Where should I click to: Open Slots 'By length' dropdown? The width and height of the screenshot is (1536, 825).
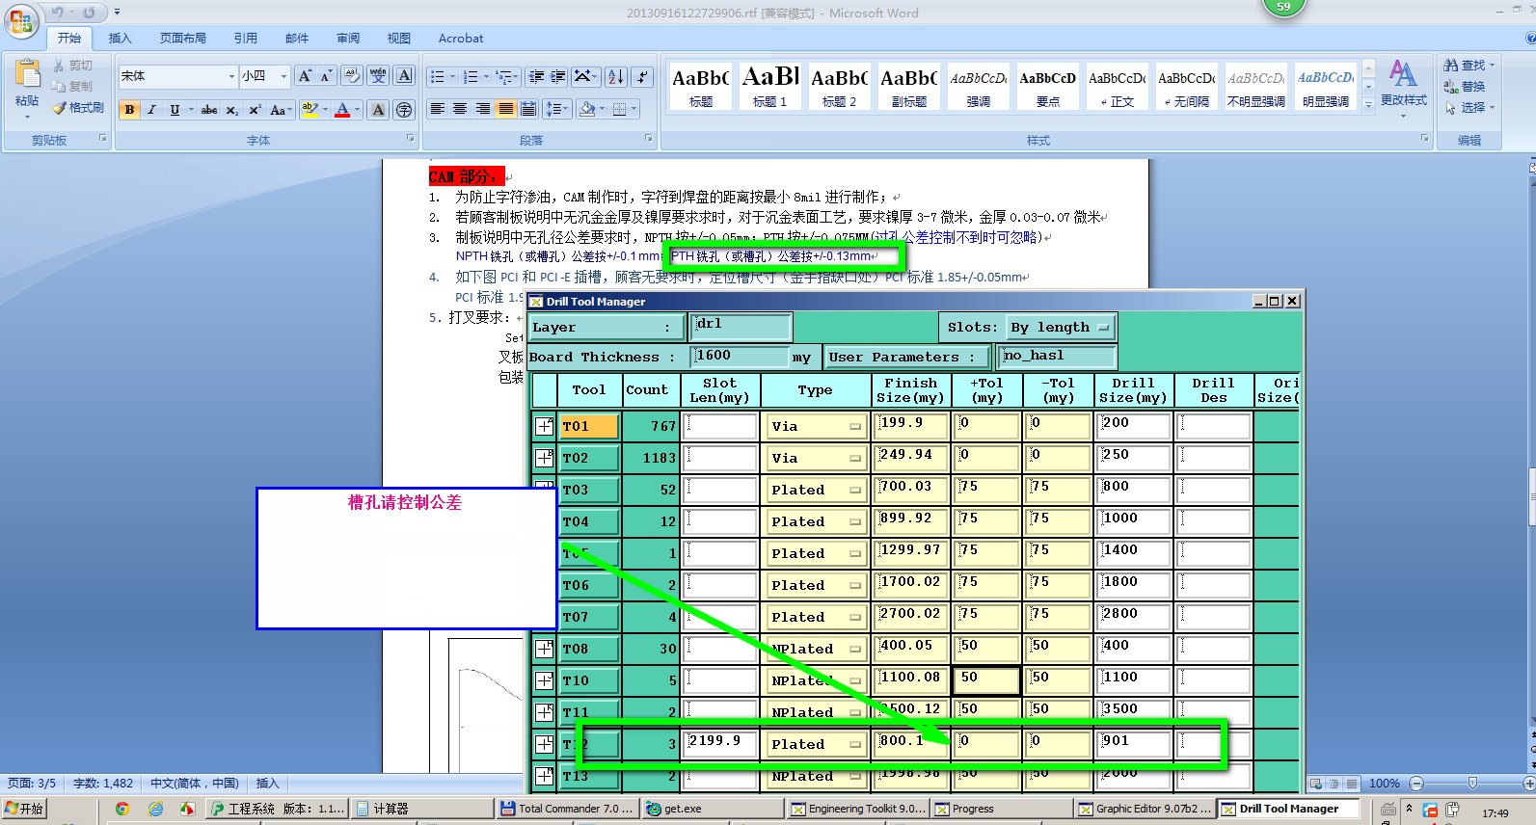tap(1061, 328)
